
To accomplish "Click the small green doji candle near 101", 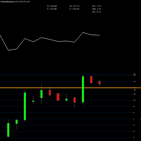I will [x=33, y=101].
